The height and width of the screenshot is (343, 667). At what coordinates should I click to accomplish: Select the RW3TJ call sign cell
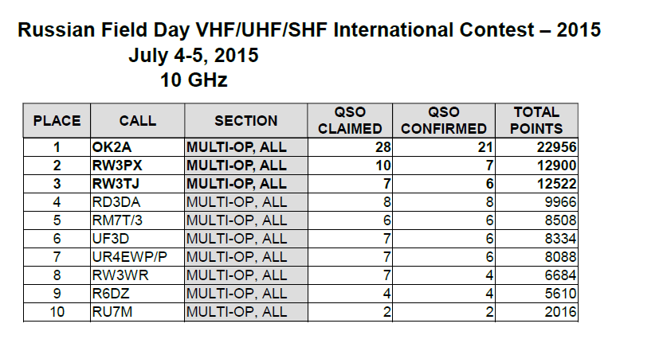click(137, 184)
